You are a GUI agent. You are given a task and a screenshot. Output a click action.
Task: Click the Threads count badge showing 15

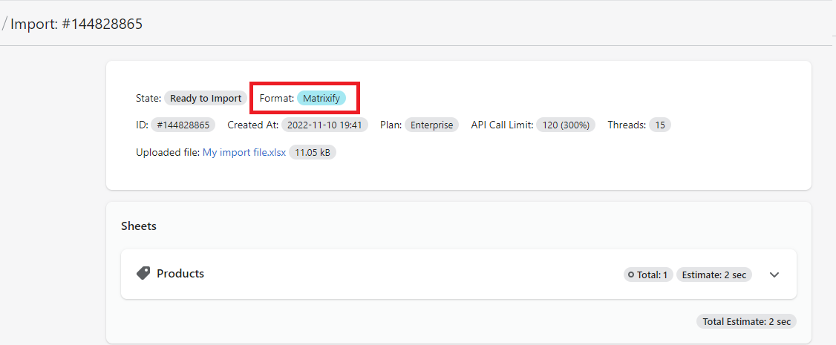click(x=659, y=125)
